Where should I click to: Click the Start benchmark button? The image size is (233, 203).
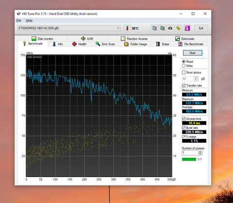tap(193, 53)
